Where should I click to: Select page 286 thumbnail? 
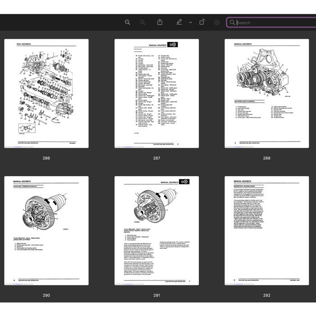pos(46,93)
